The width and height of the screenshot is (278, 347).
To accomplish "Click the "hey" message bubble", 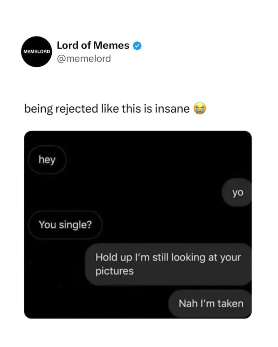I will (47, 160).
